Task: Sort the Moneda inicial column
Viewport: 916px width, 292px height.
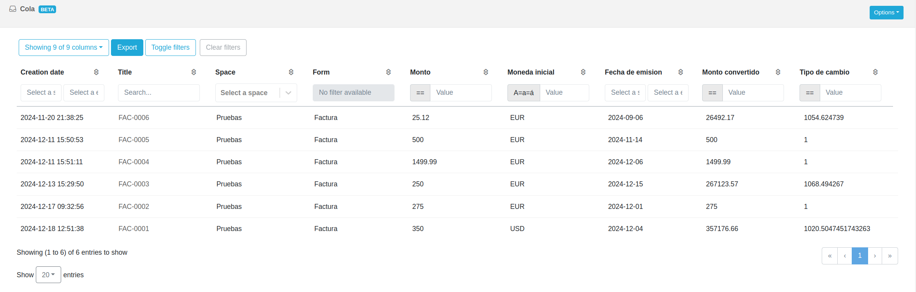Action: [x=583, y=72]
